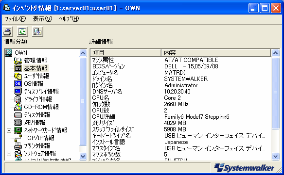Click the window title bar application icon

6,8
